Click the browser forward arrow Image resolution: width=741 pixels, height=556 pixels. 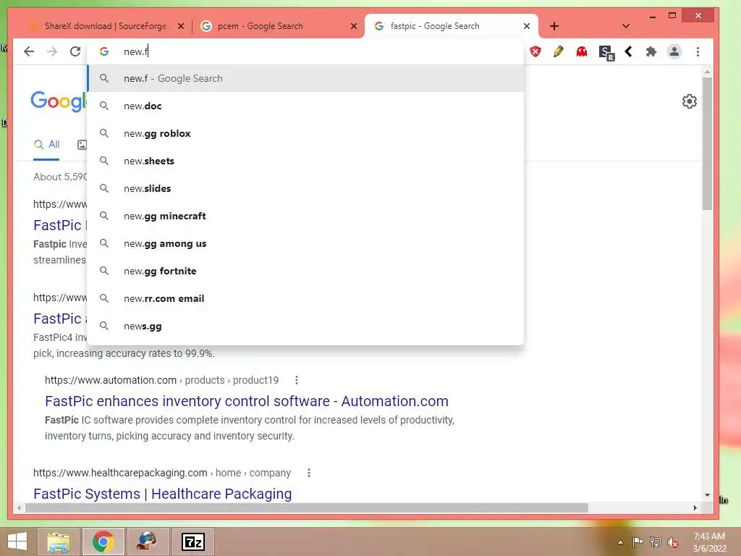tap(52, 51)
